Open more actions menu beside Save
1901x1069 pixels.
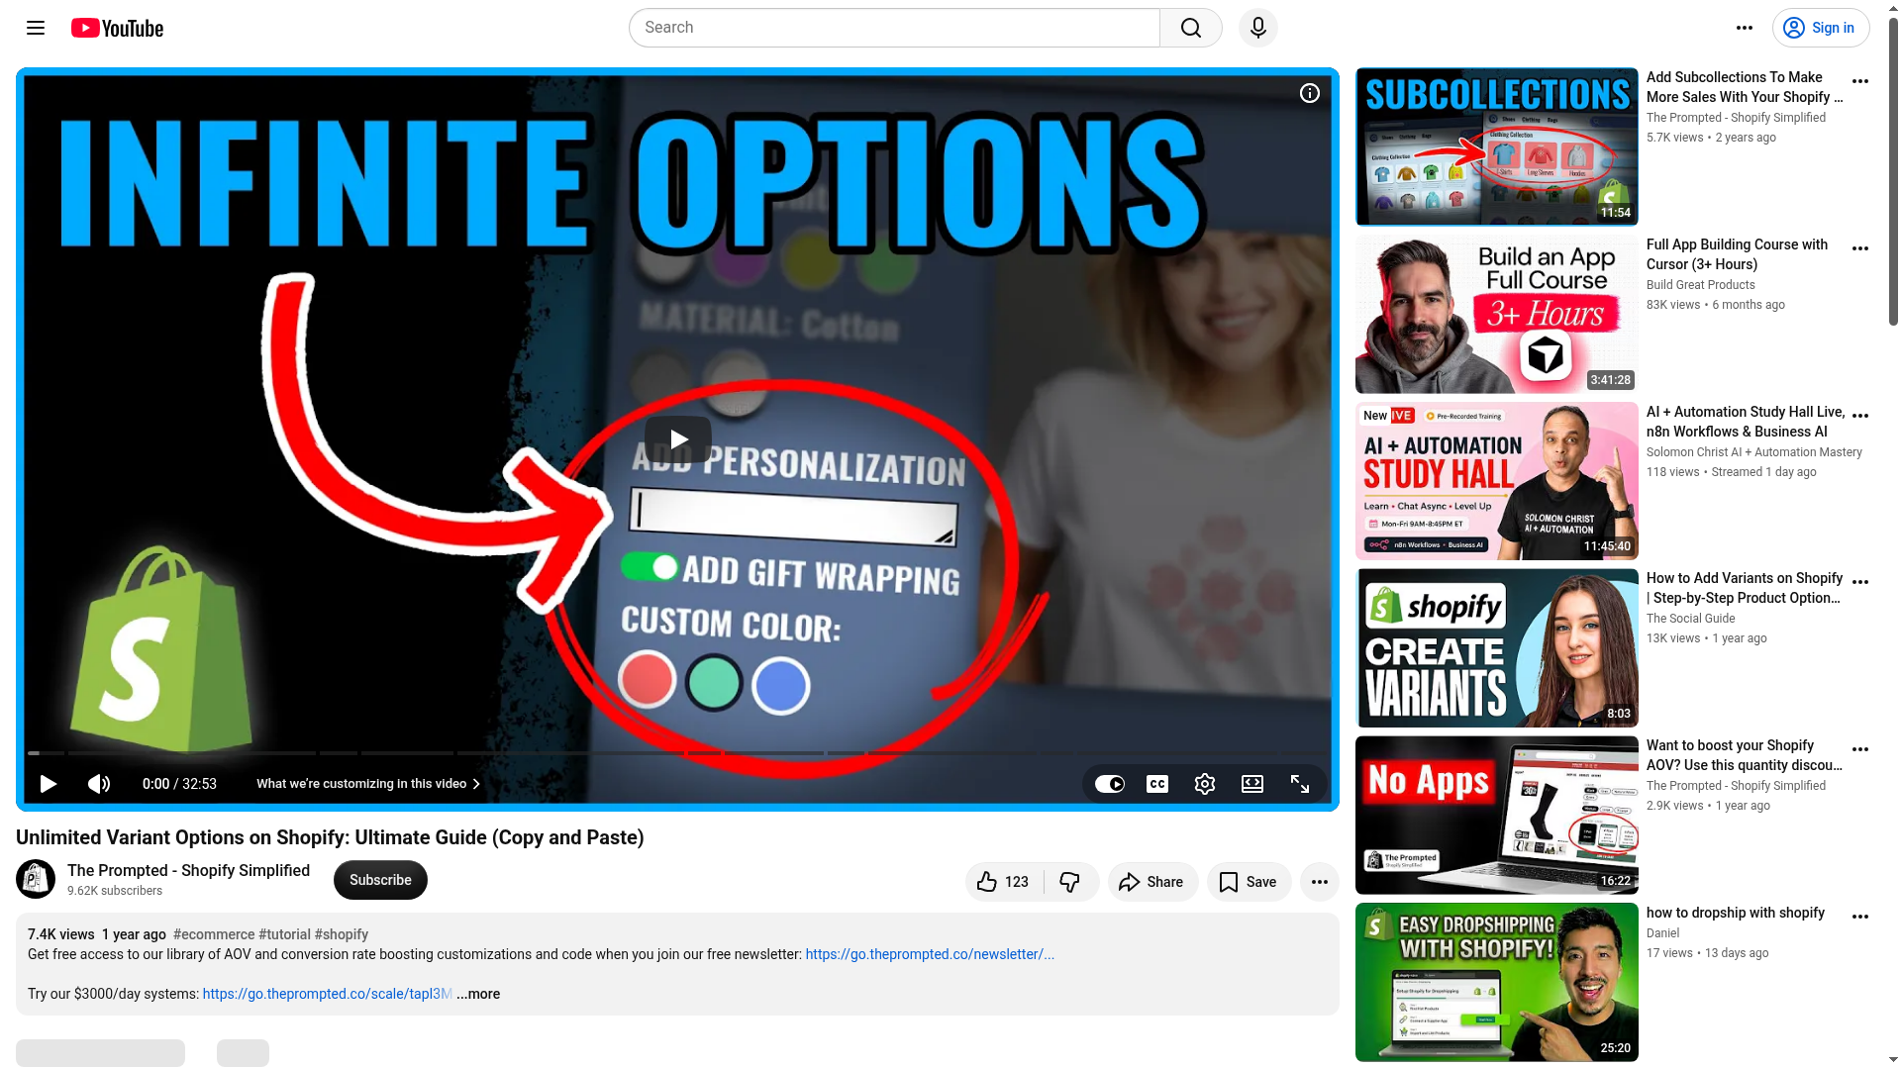click(1320, 882)
